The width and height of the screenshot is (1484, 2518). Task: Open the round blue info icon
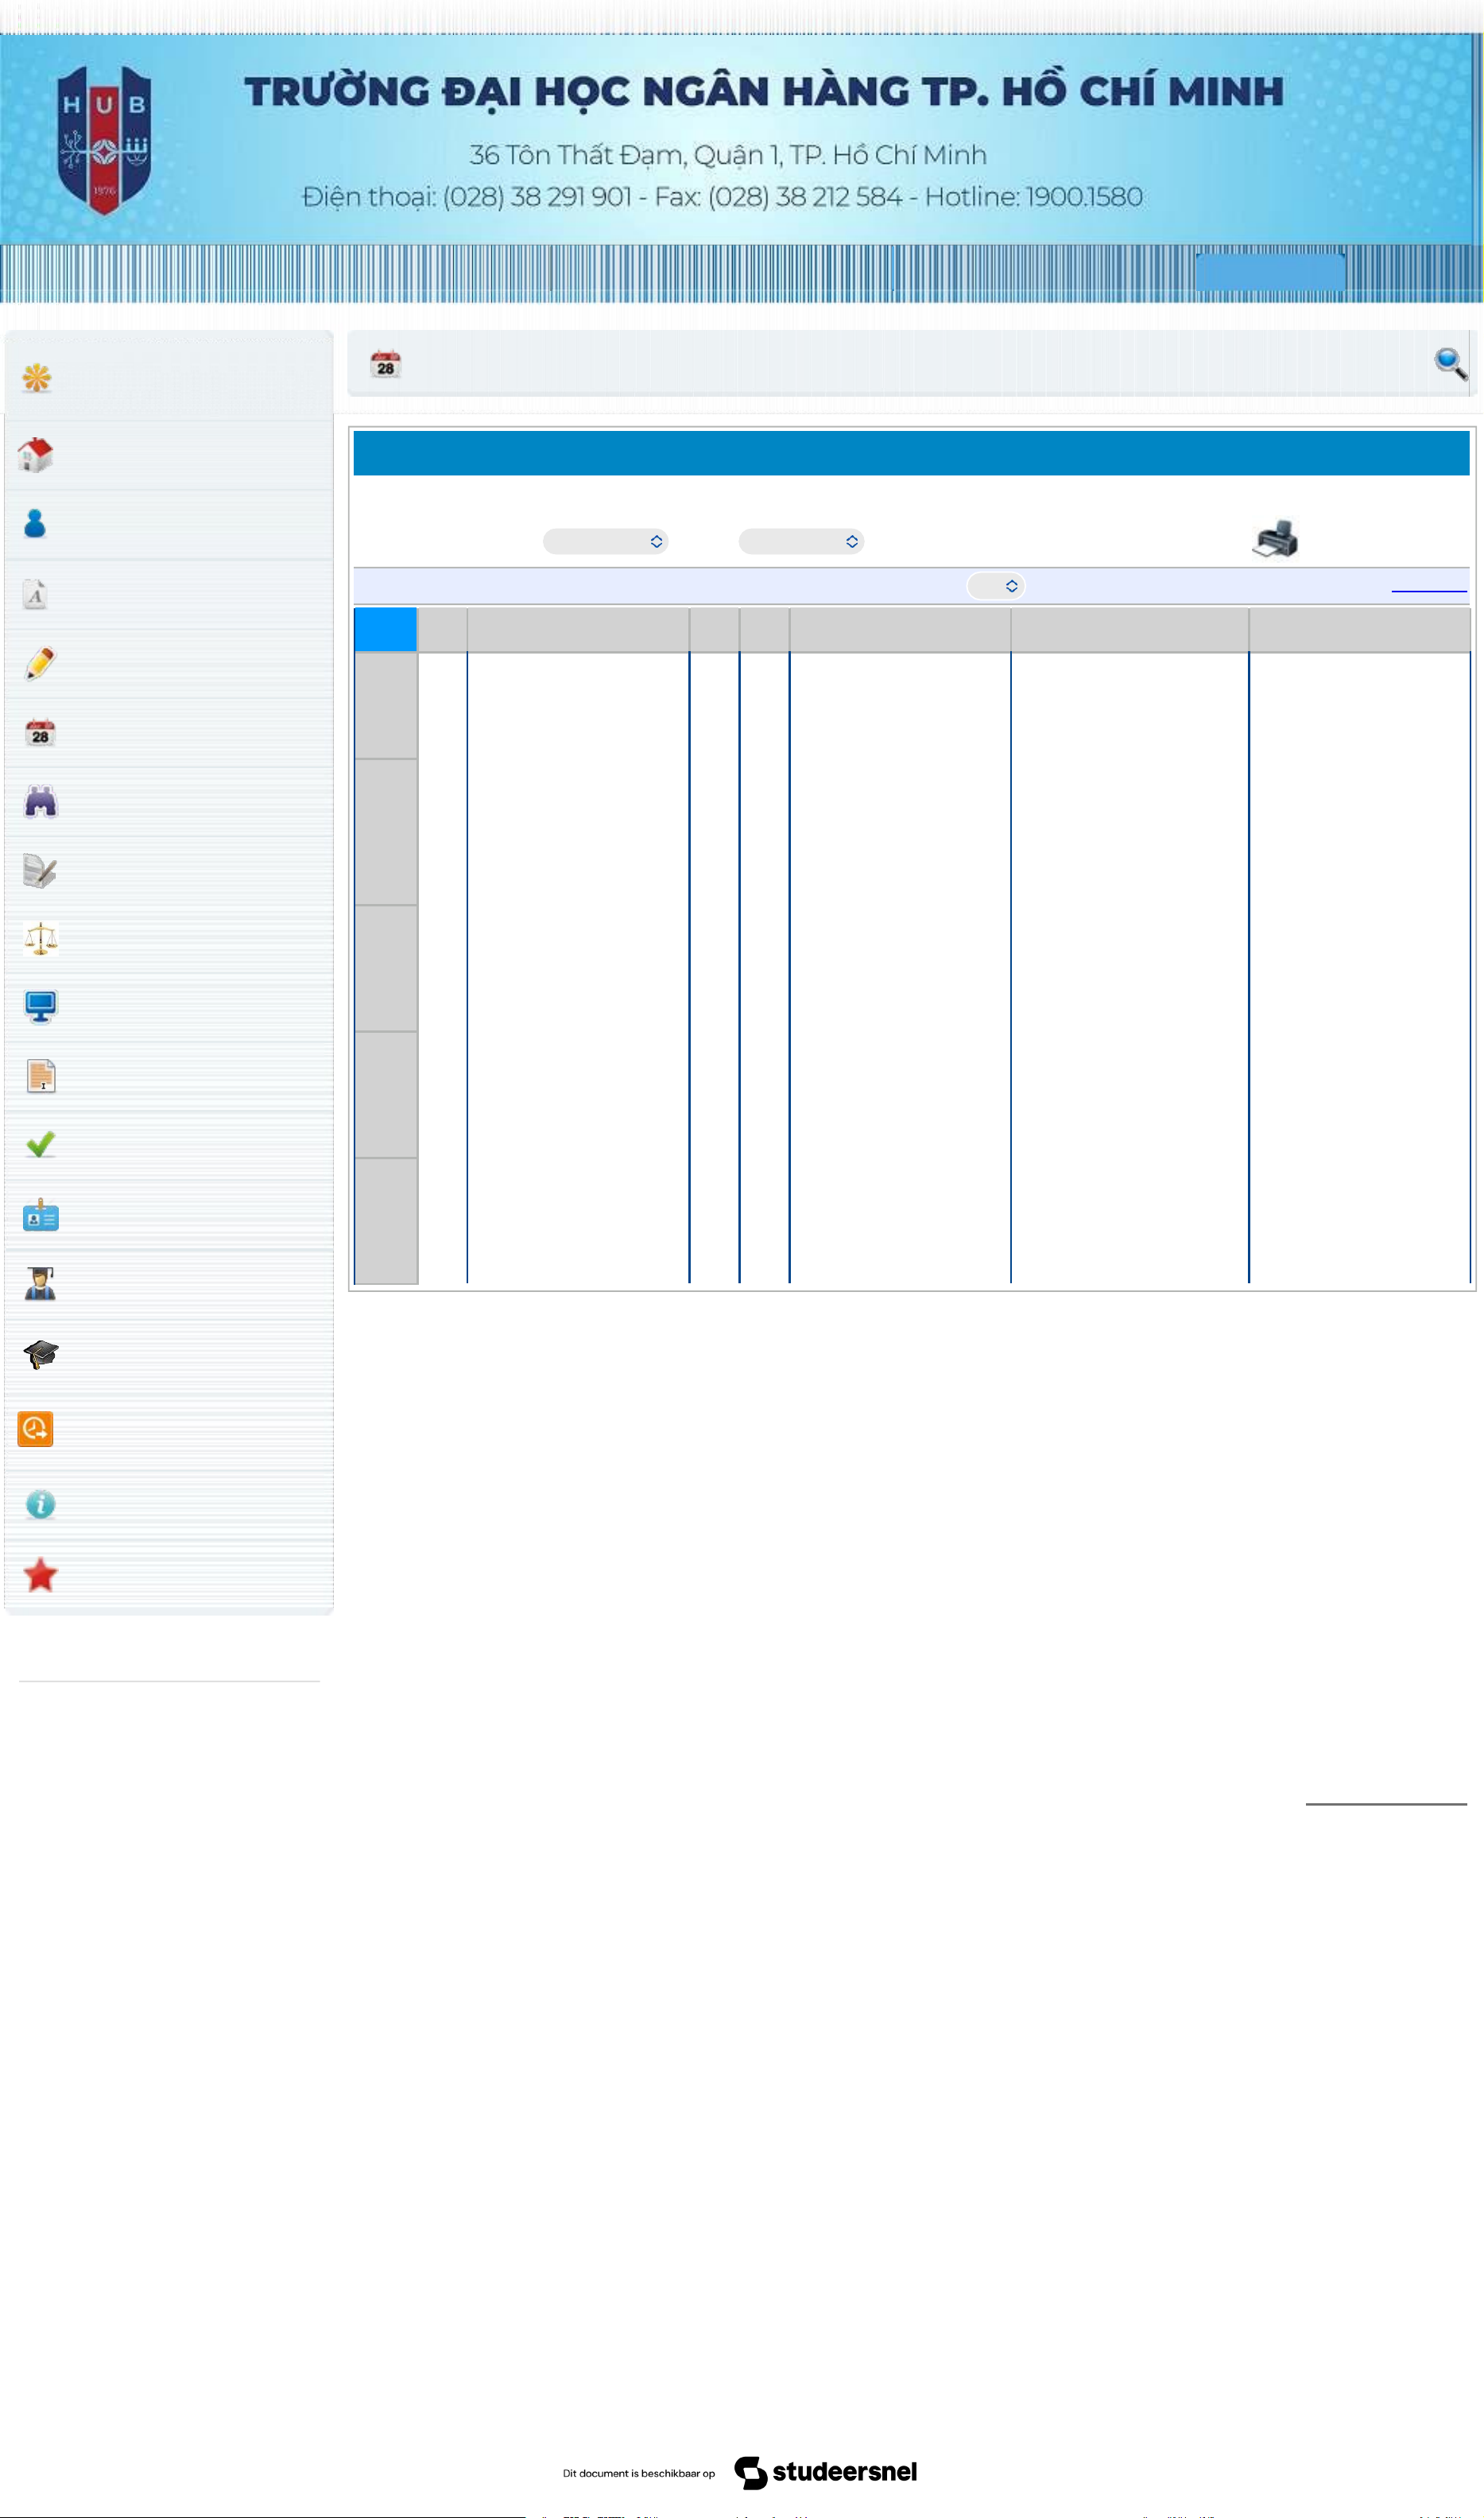point(40,1504)
